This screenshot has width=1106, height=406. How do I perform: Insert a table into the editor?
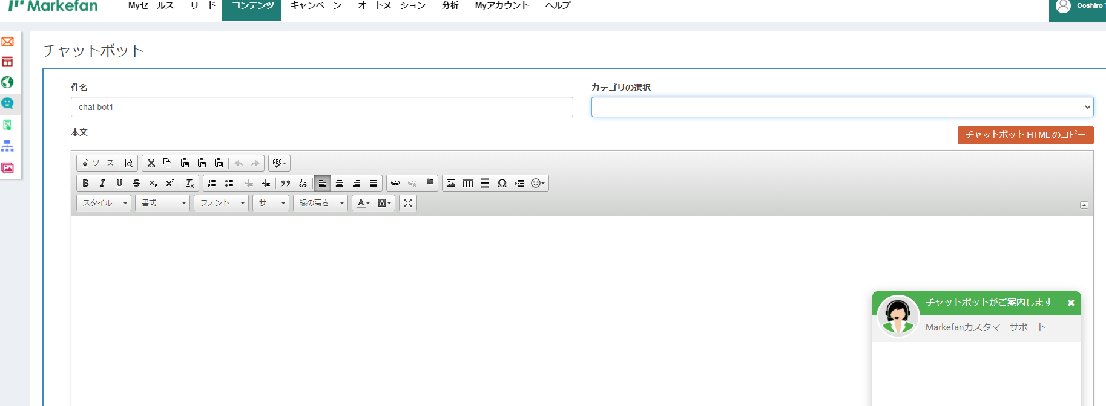(468, 183)
